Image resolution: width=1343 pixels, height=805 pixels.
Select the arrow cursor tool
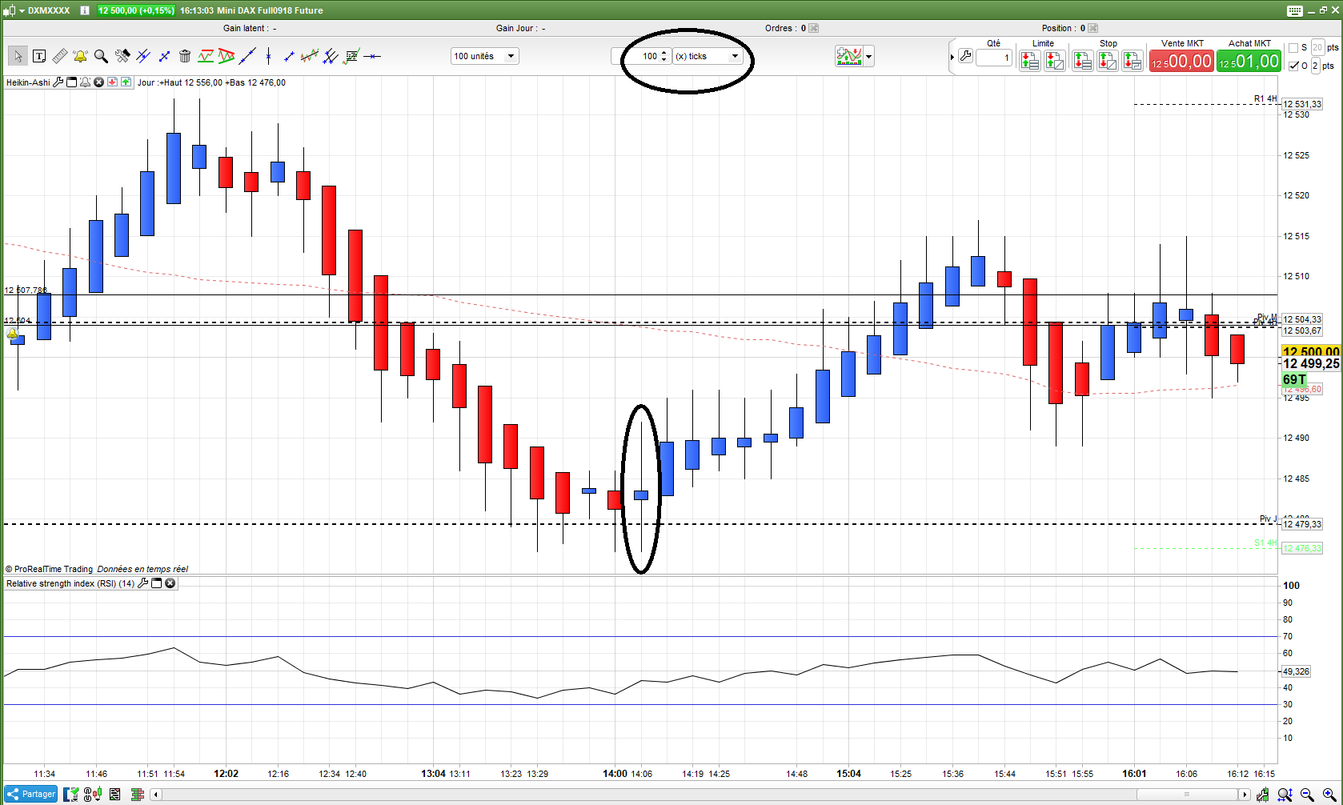[18, 56]
